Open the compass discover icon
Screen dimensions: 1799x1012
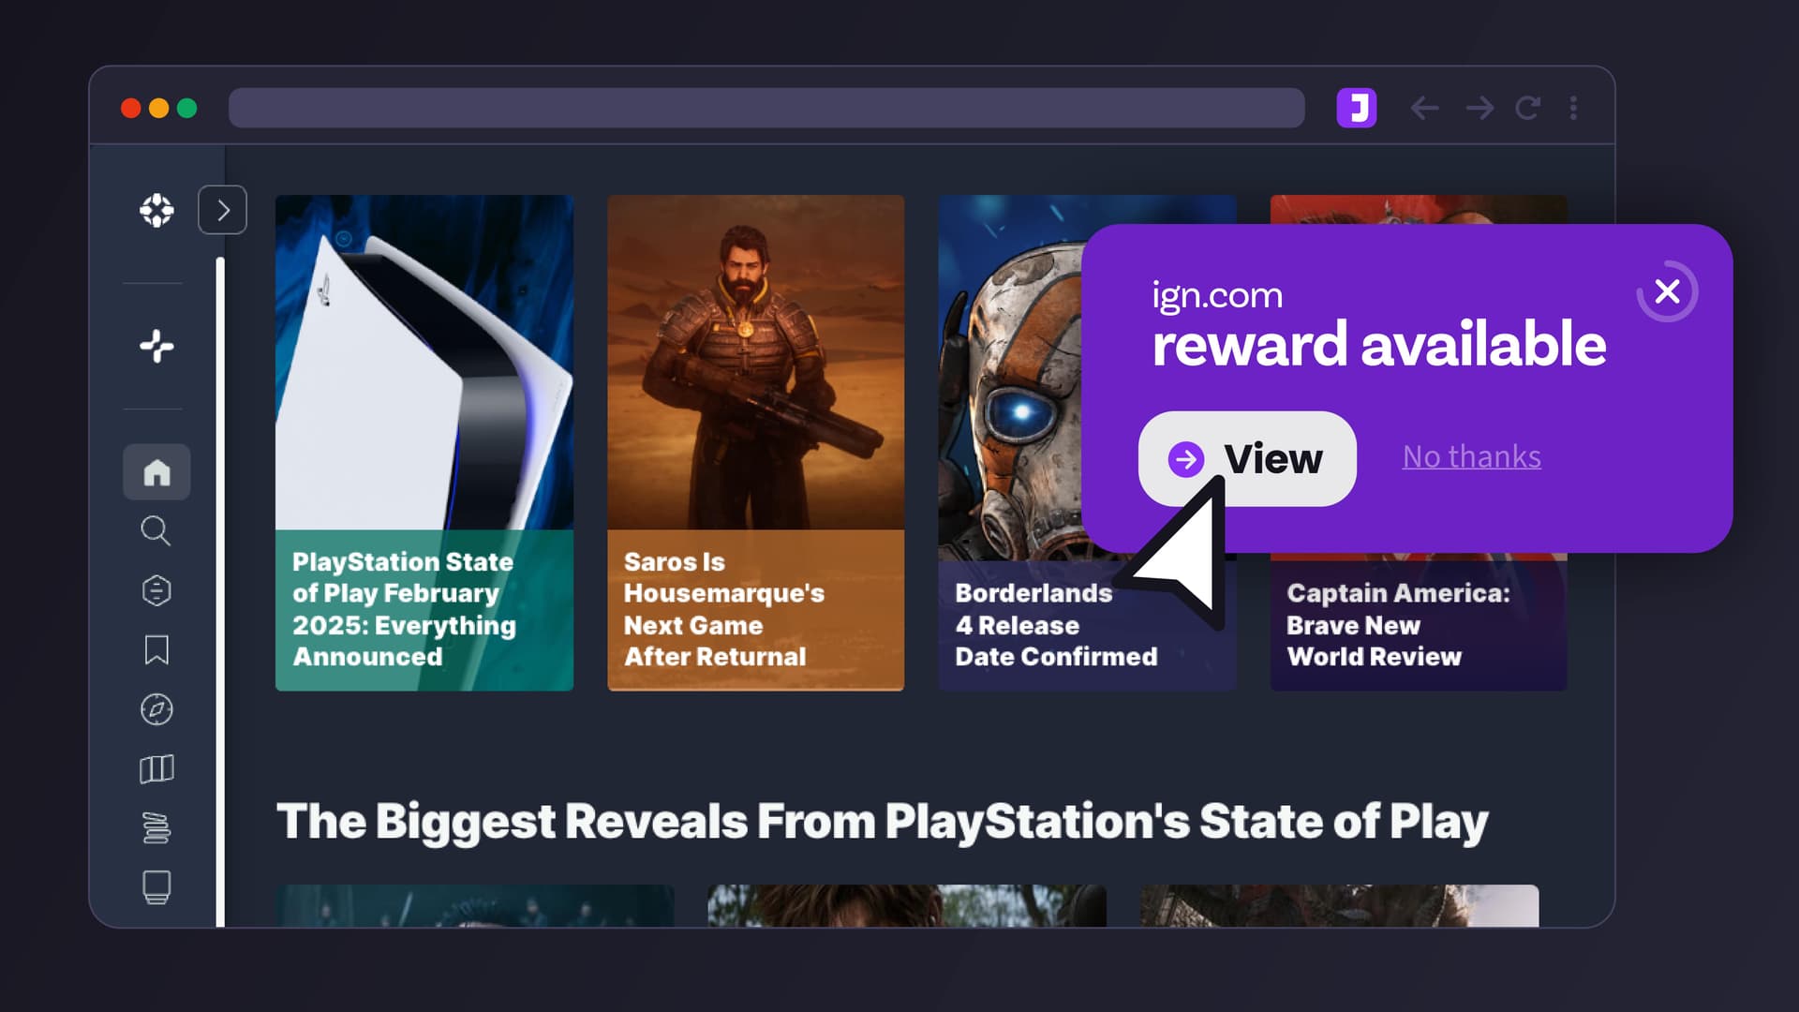click(x=156, y=709)
